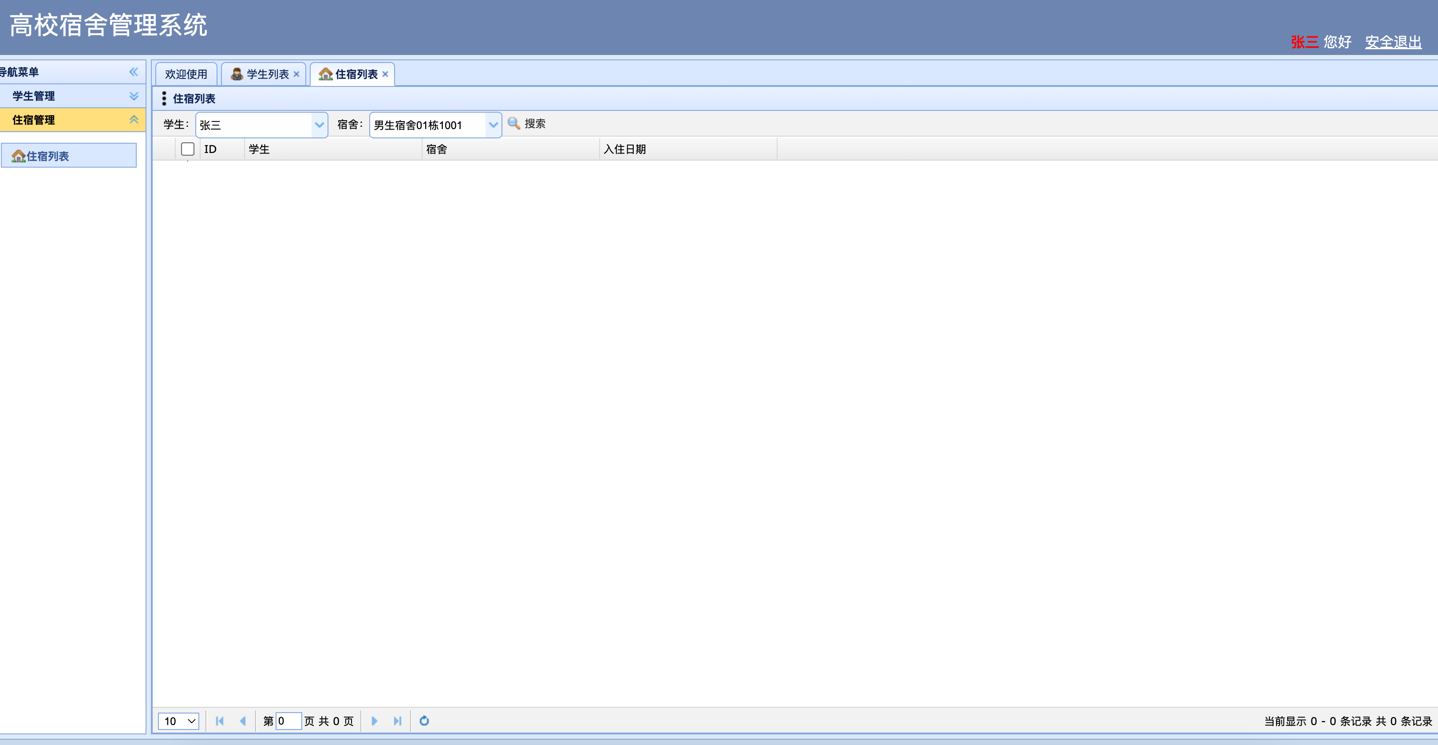Collapse the 住宿管理 accordion section

click(134, 120)
